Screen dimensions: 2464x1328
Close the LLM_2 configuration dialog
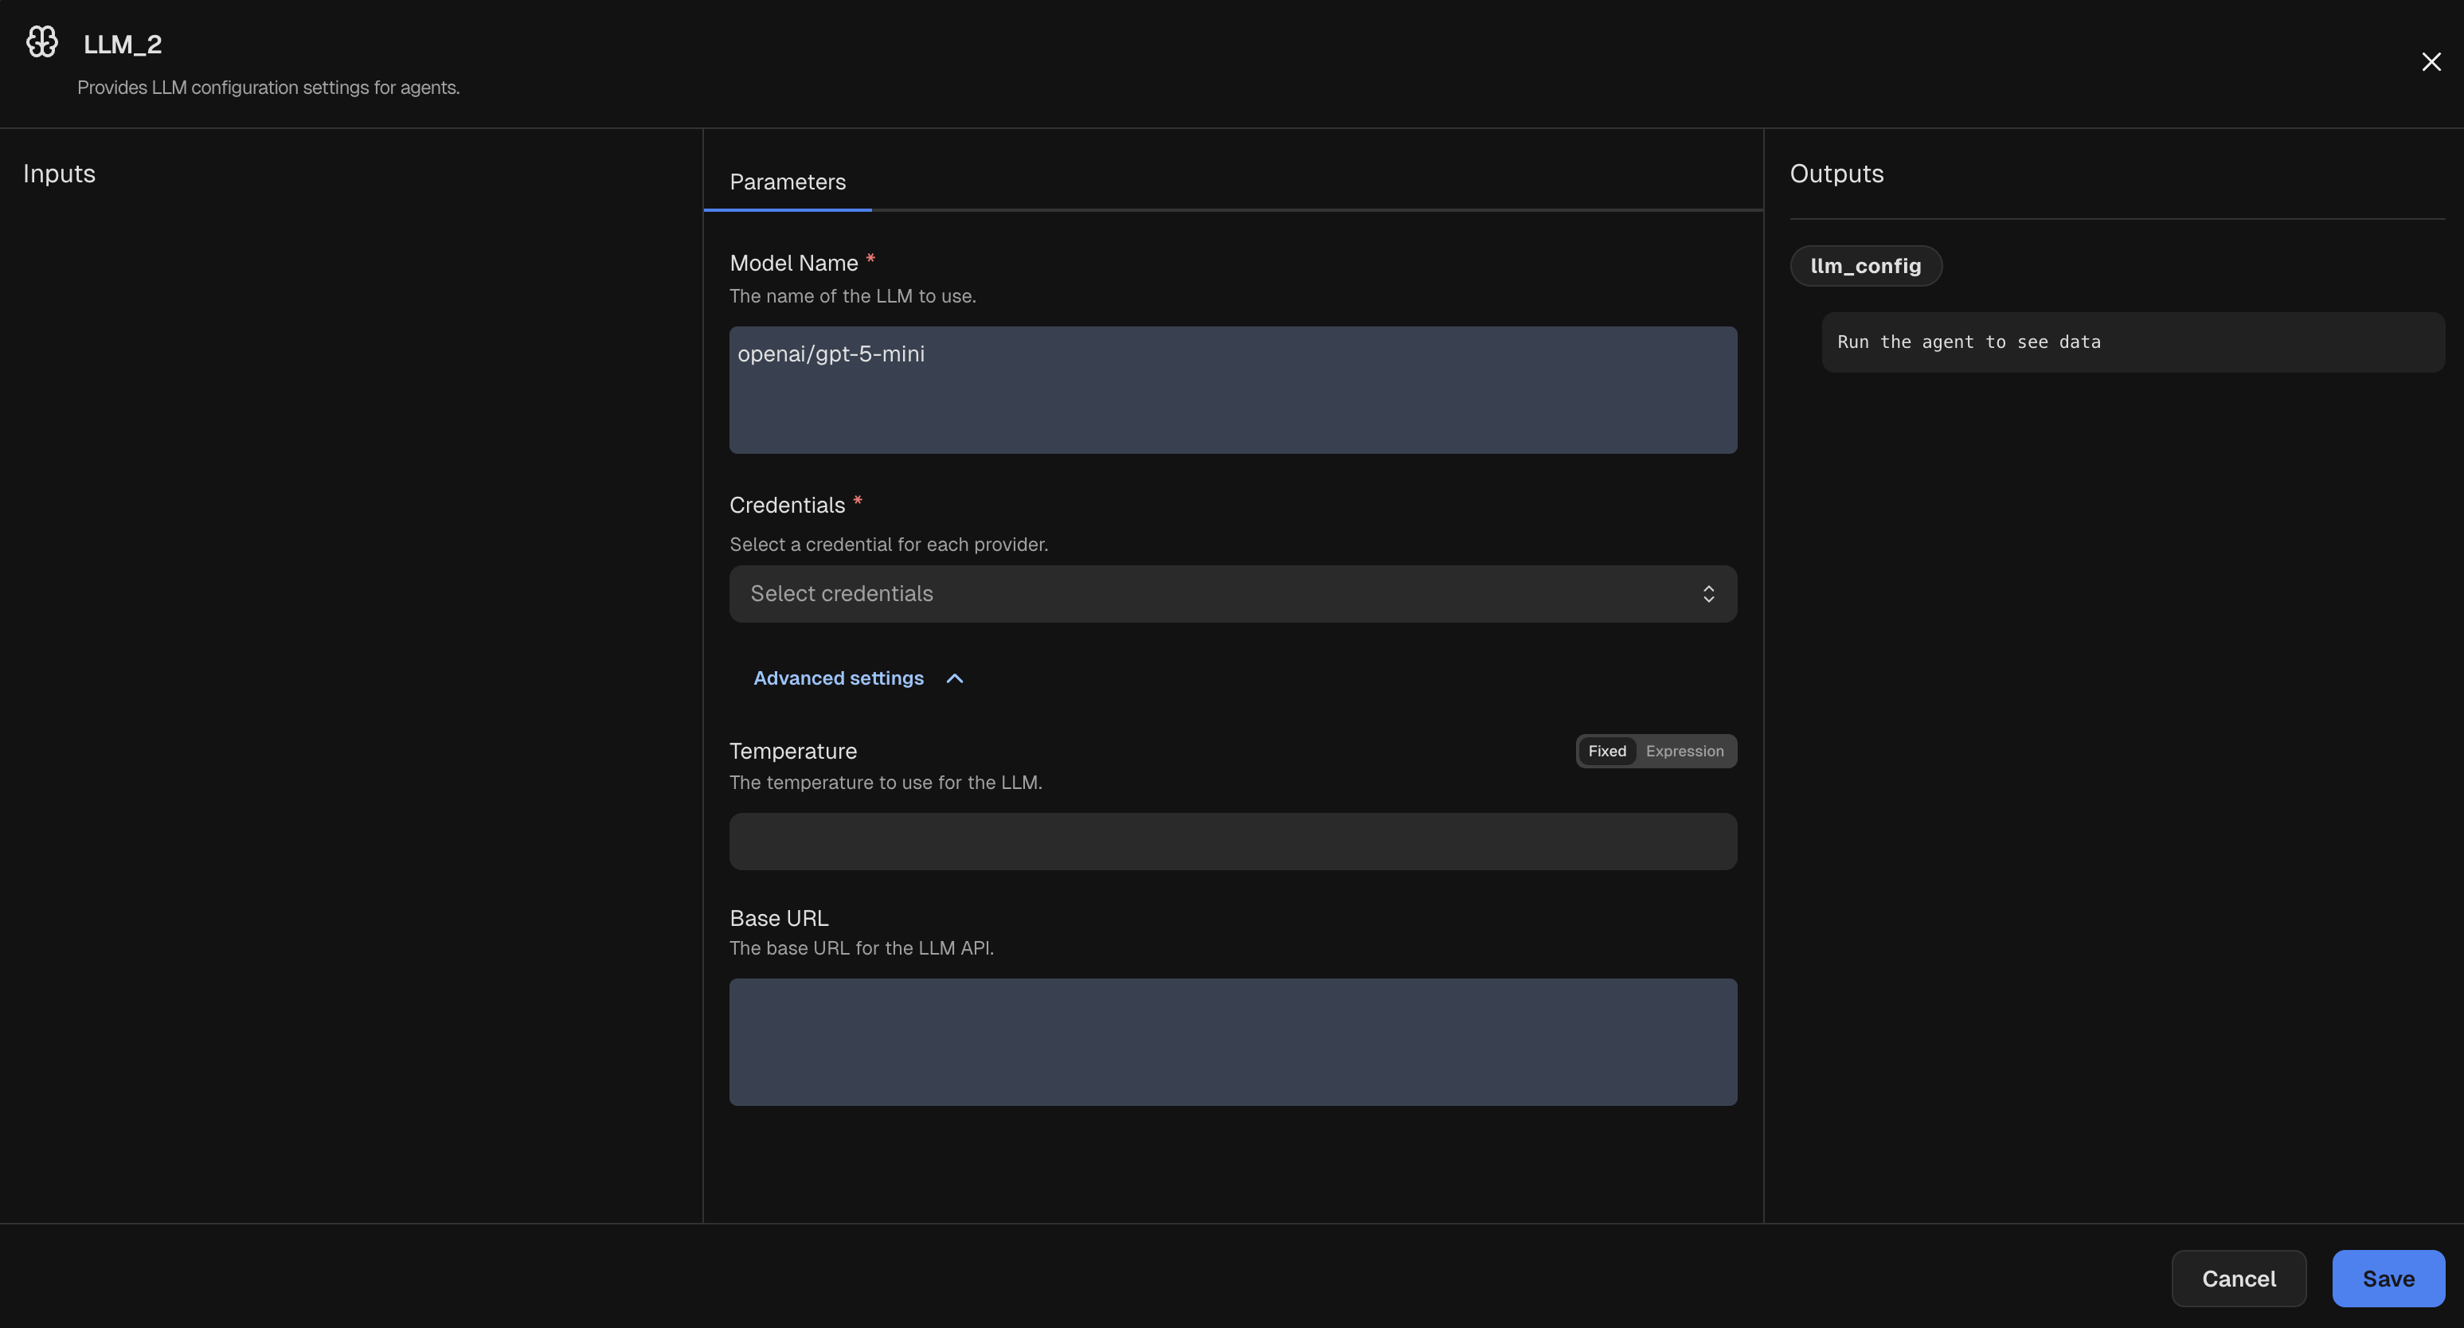tap(2431, 61)
